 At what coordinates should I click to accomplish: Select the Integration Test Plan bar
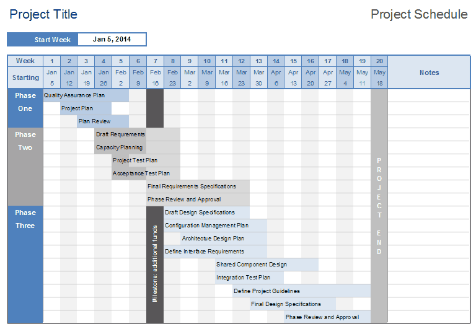250,278
